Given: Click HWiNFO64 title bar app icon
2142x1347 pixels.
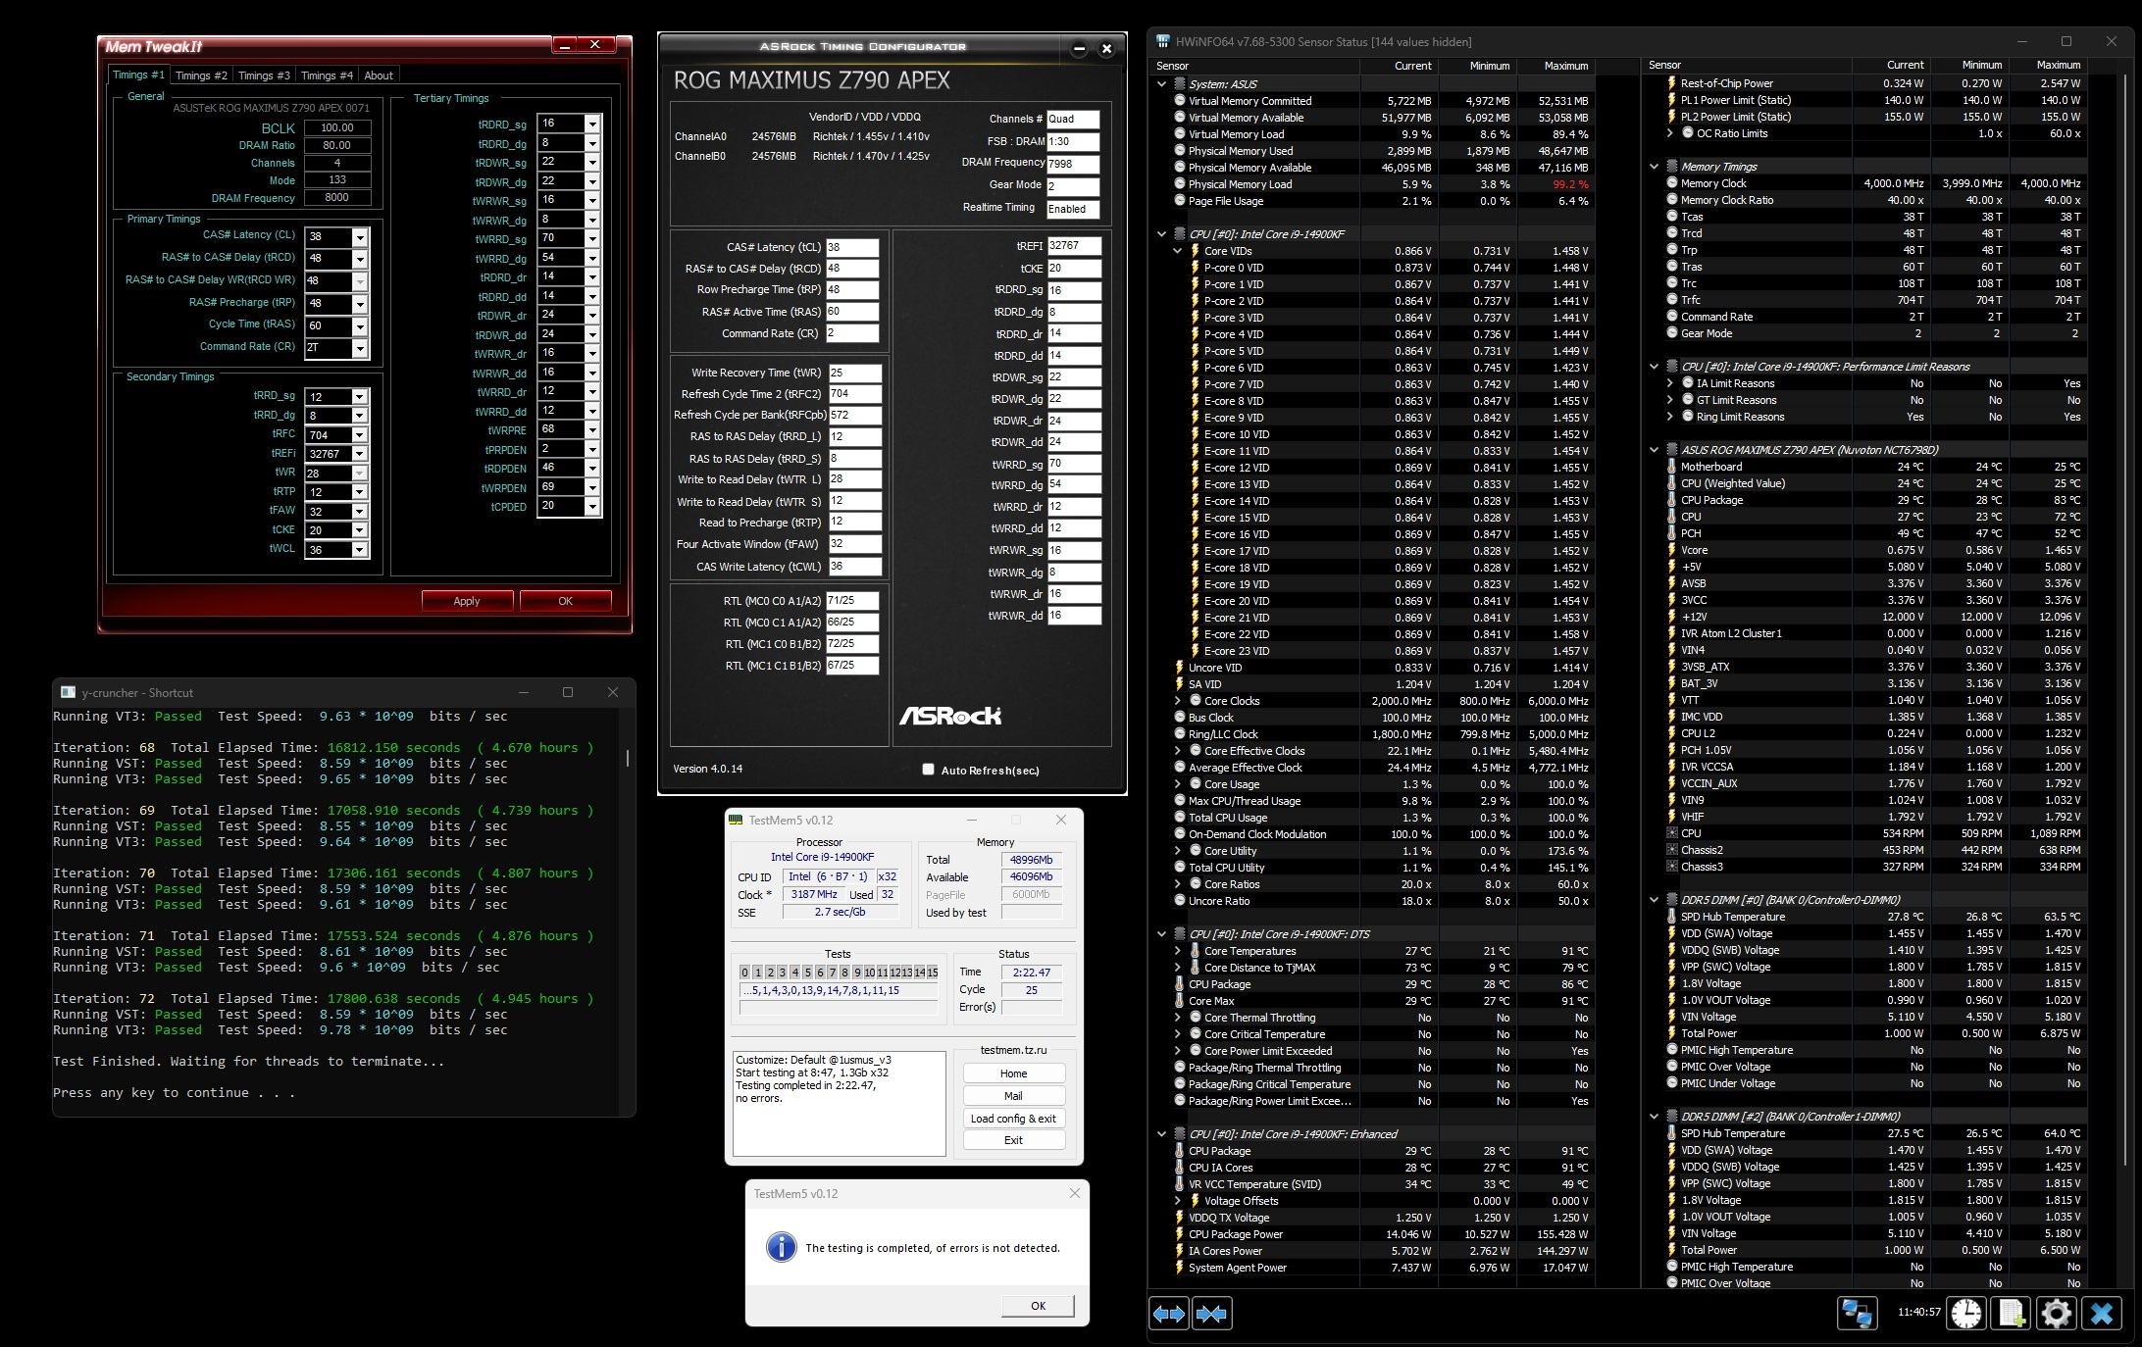Looking at the screenshot, I should [x=1163, y=41].
